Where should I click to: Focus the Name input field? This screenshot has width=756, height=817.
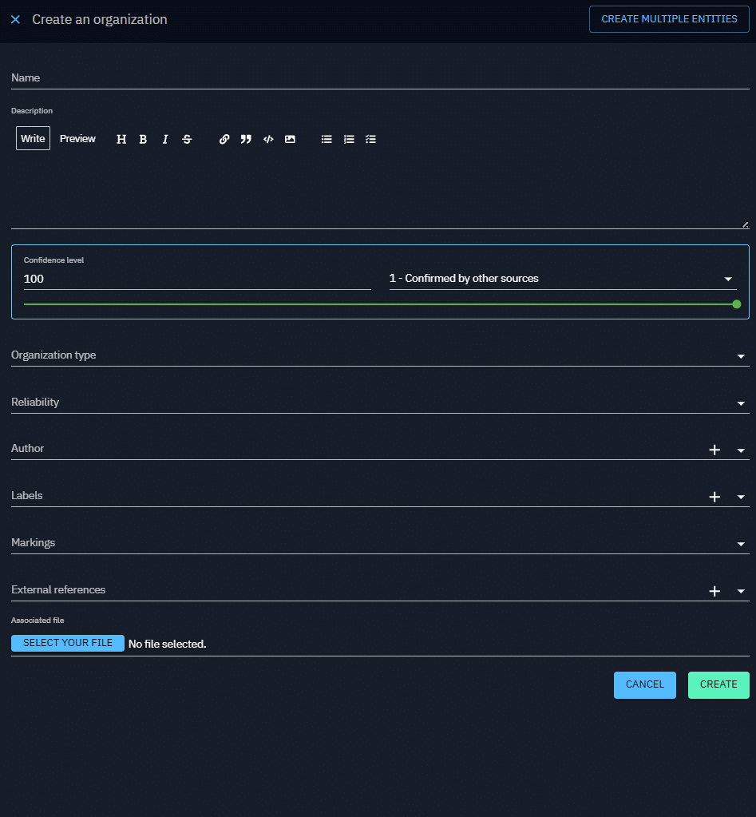(380, 78)
